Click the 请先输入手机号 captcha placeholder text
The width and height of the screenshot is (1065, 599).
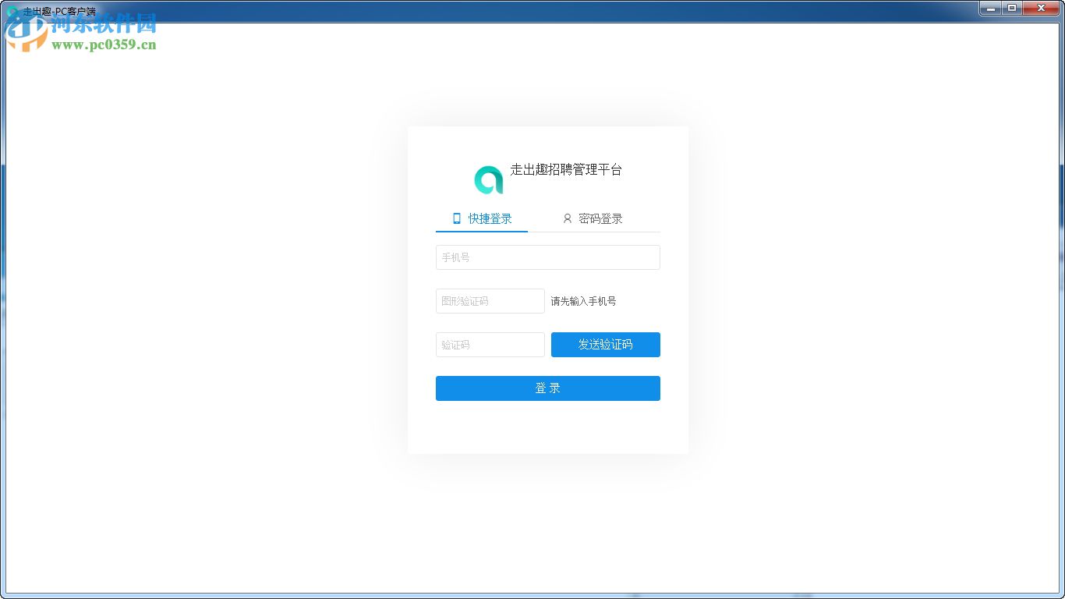point(583,301)
